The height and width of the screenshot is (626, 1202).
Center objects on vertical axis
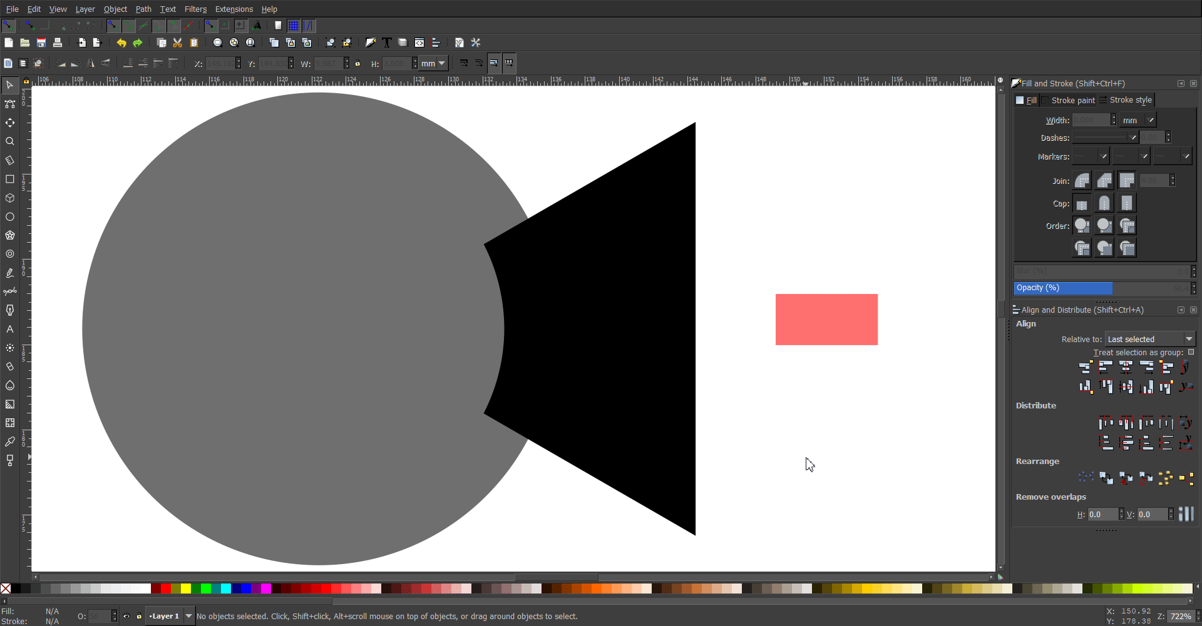pos(1126,368)
